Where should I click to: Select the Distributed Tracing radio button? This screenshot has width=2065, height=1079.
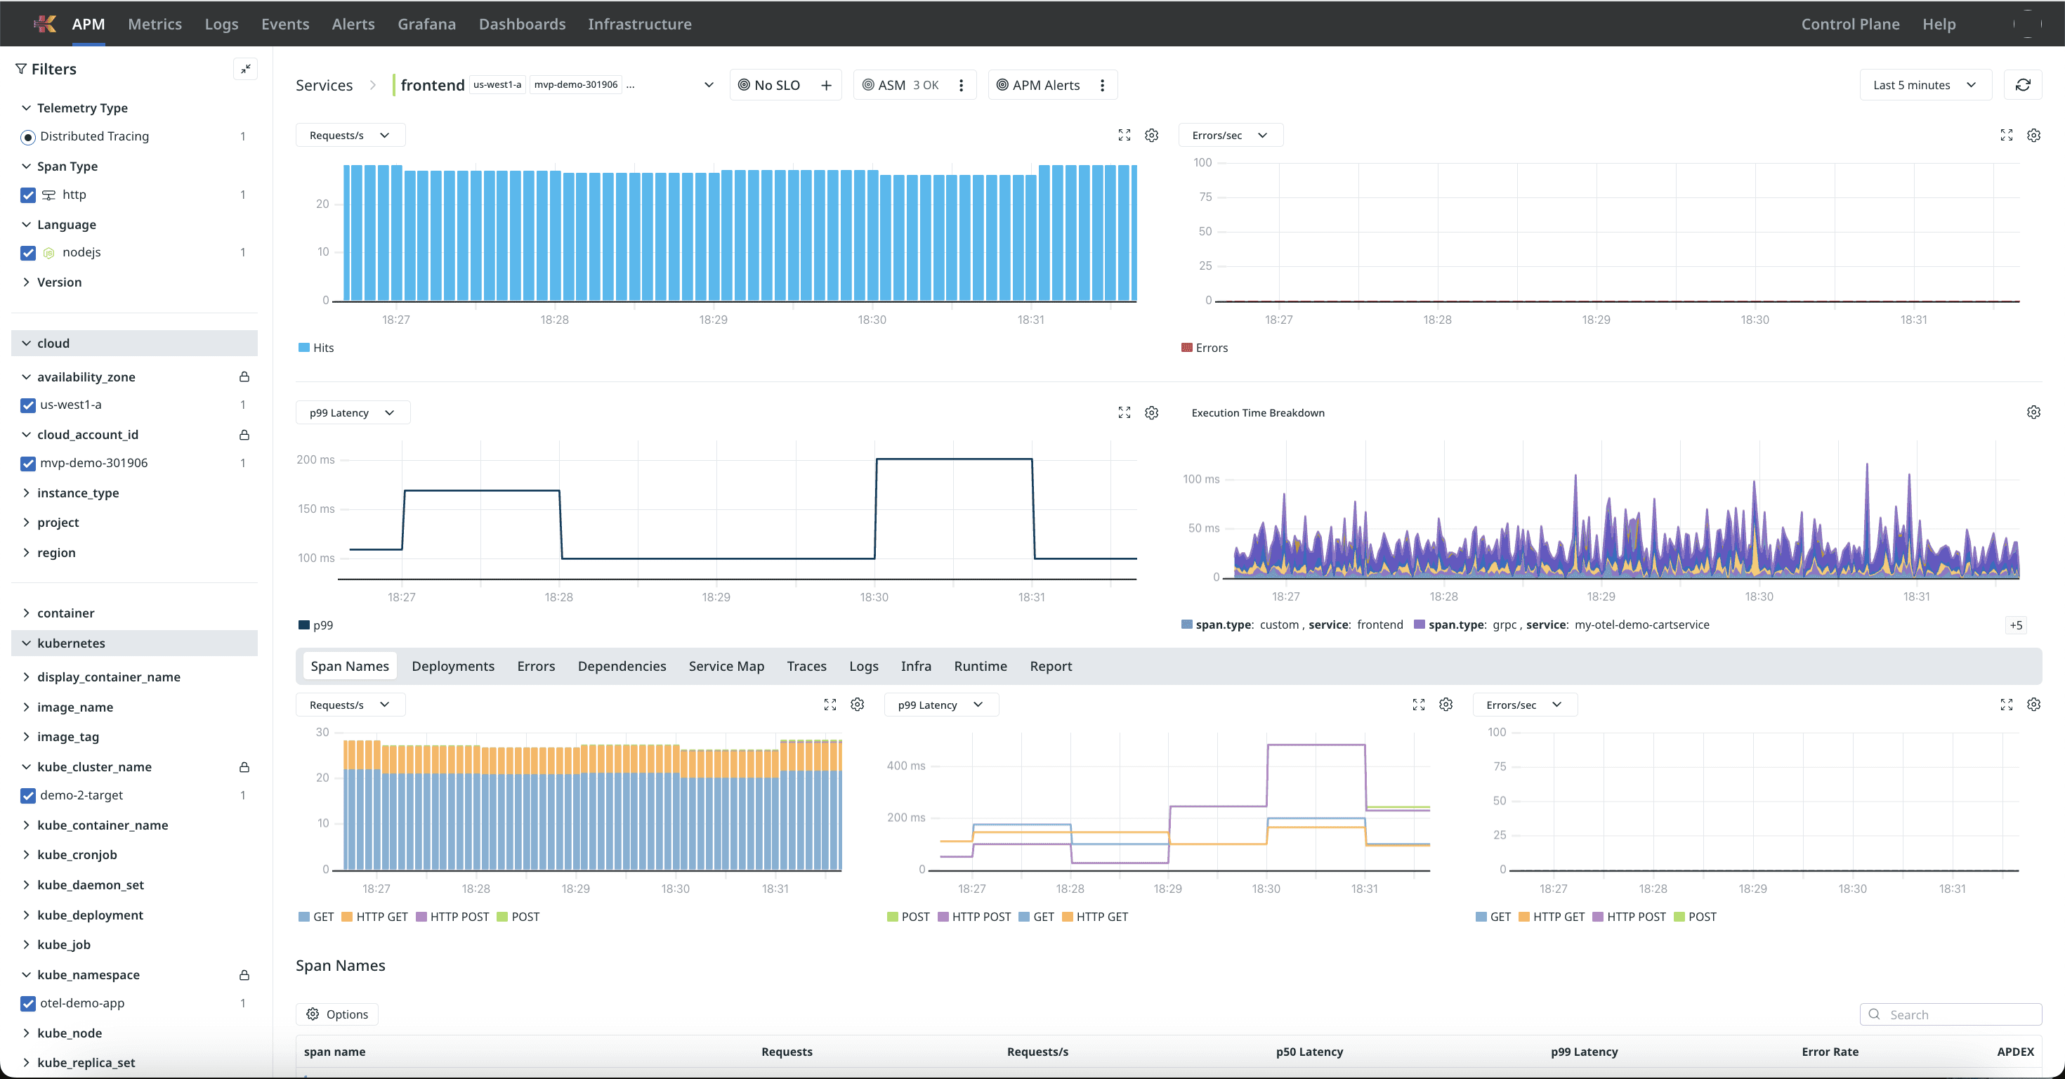[x=28, y=137]
